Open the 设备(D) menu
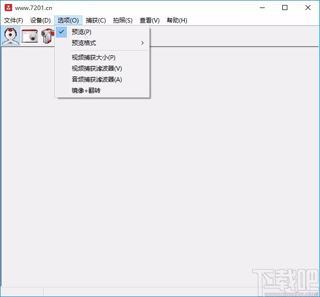This screenshot has height=297, width=320. pyautogui.click(x=40, y=21)
